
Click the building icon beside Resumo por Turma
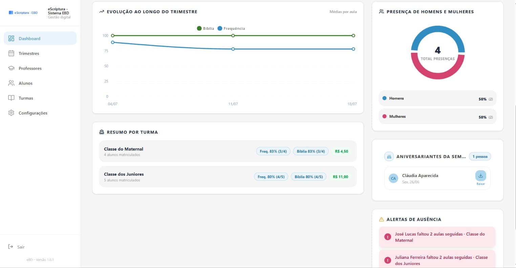pos(102,132)
